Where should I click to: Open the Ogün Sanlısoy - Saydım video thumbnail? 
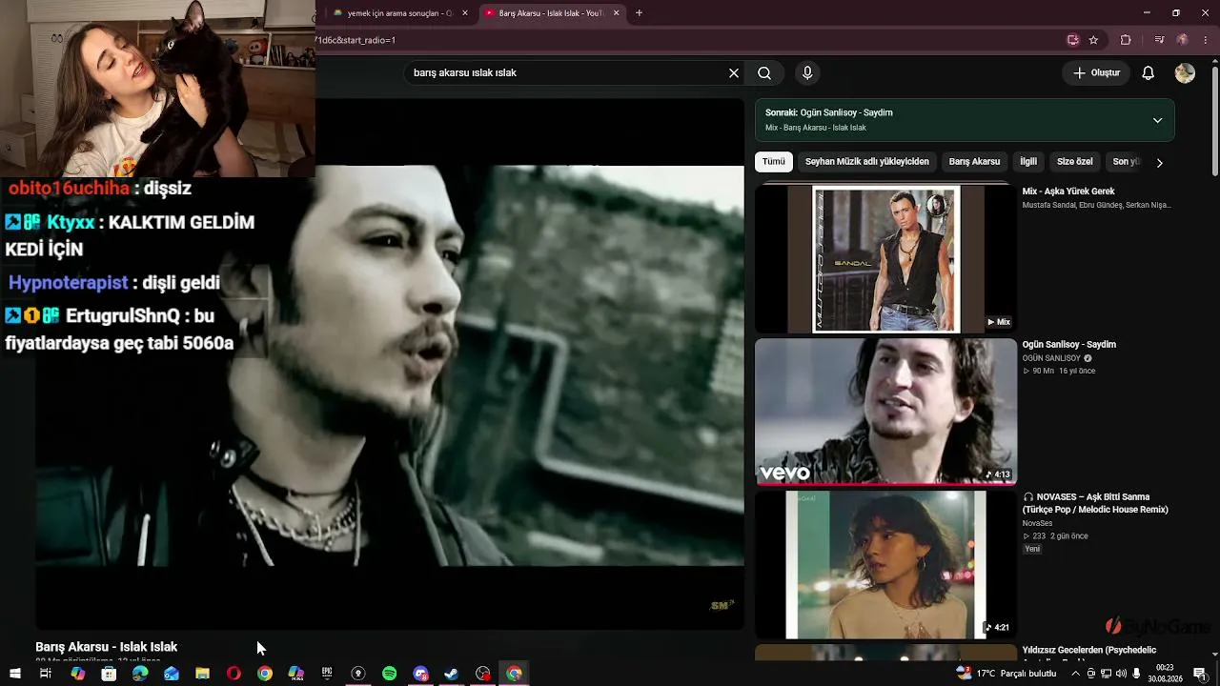click(885, 412)
